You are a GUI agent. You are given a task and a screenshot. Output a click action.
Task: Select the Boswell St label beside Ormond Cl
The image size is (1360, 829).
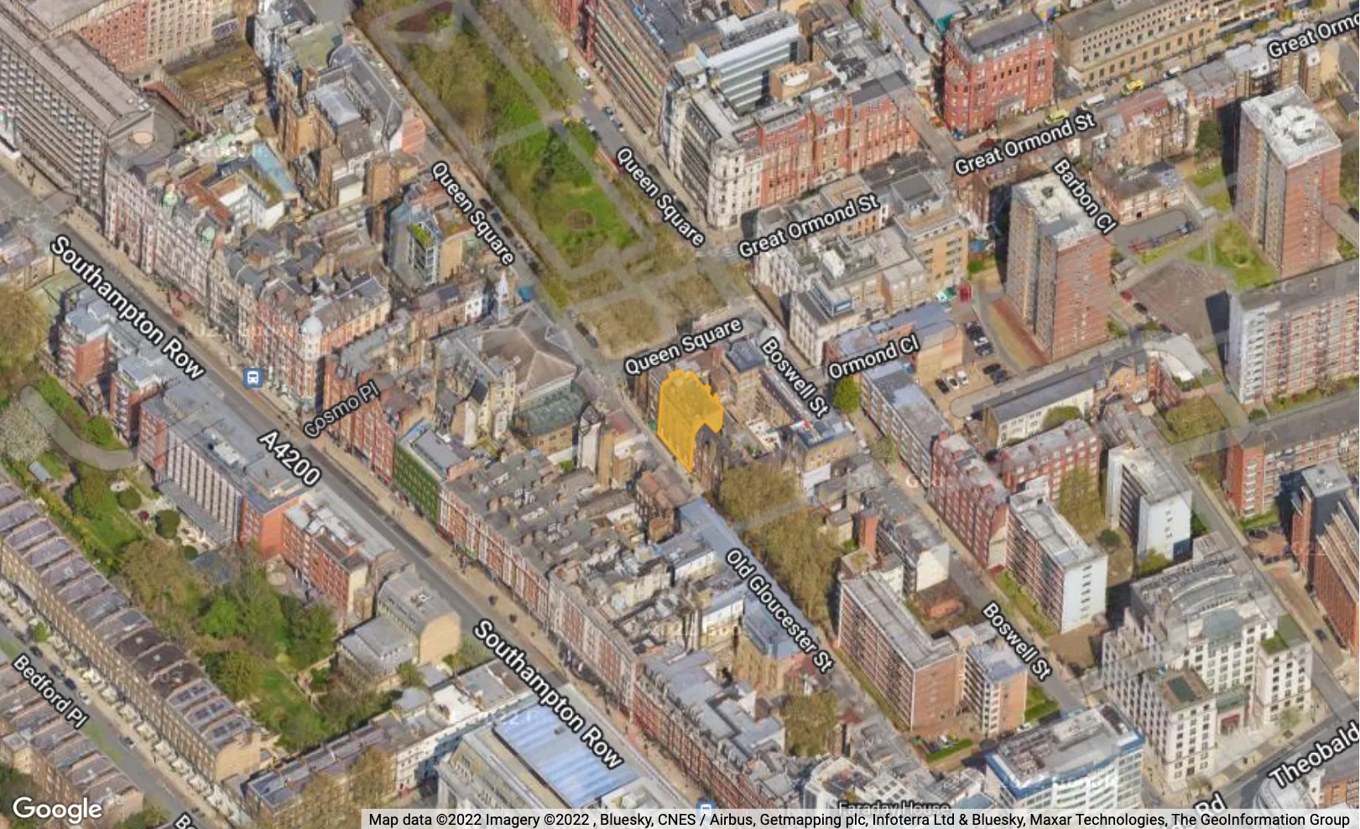[795, 377]
